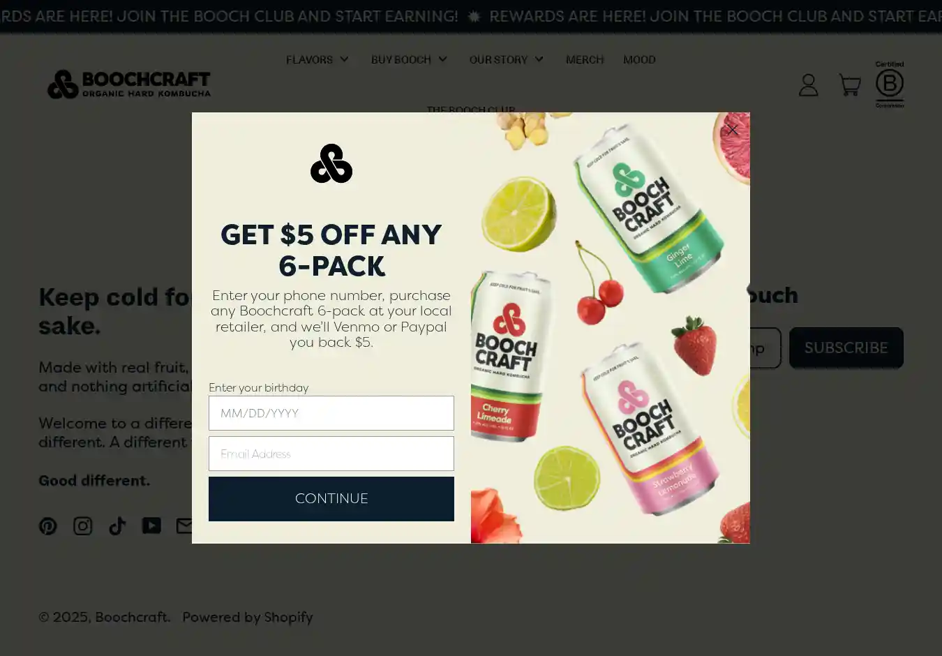Expand the Buy Booch dropdown menu

tap(410, 60)
